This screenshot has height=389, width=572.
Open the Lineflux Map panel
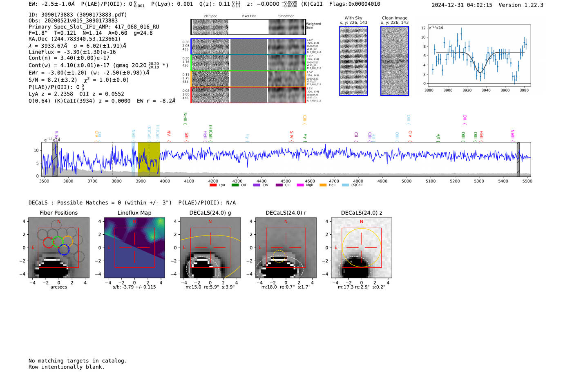tap(134, 248)
